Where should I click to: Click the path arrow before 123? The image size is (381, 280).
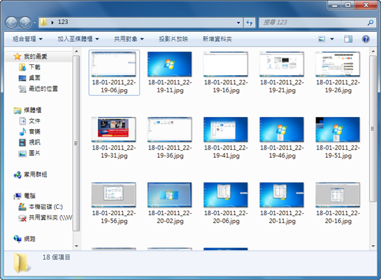coord(52,23)
